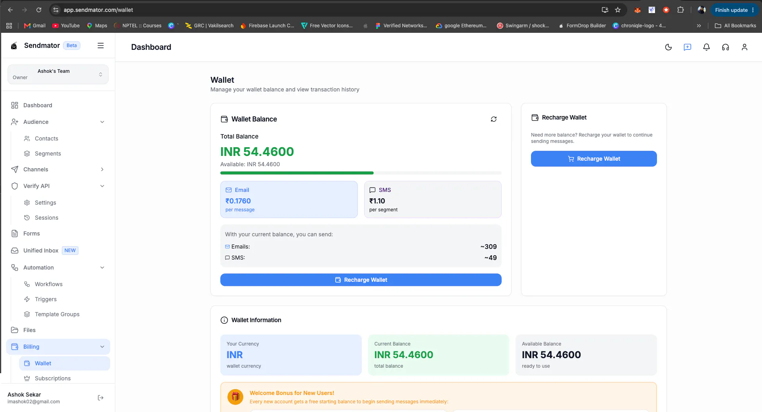This screenshot has width=762, height=412.
Task: Select the Email pricing card
Action: [x=289, y=199]
